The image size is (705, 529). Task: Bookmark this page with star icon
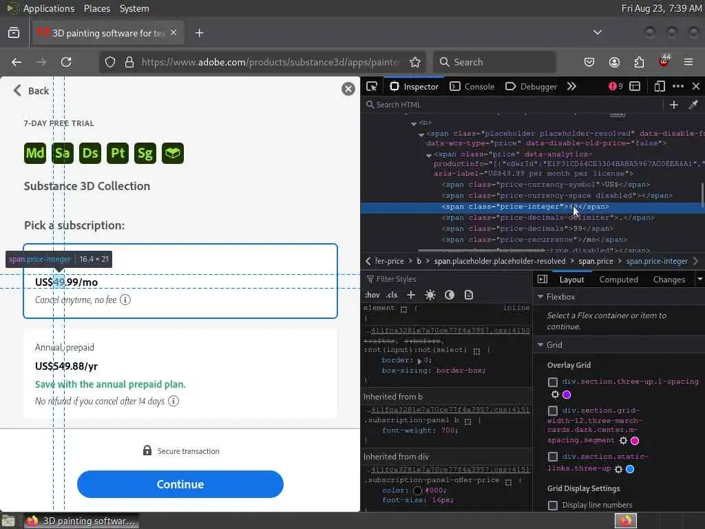pyautogui.click(x=415, y=62)
